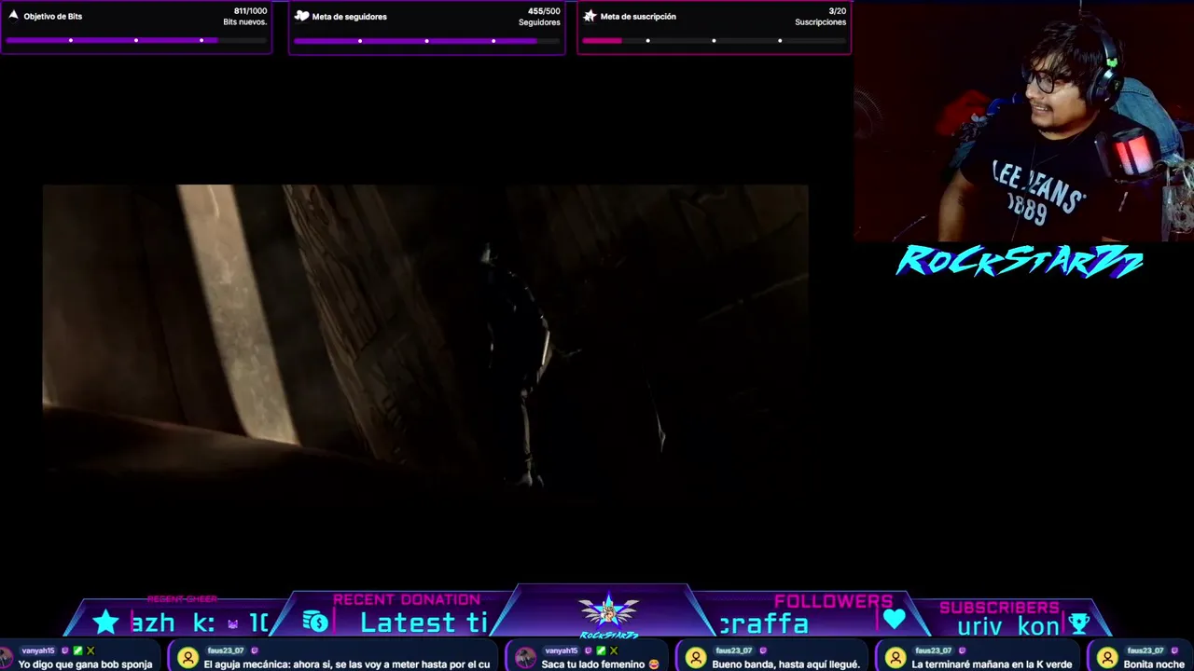1194x671 pixels.
Task: Click the 'Latest ti' donation ticker text
Action: [x=423, y=623]
